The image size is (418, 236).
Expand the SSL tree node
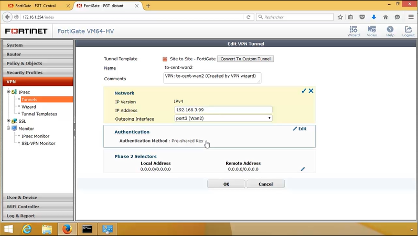[x=8, y=121]
